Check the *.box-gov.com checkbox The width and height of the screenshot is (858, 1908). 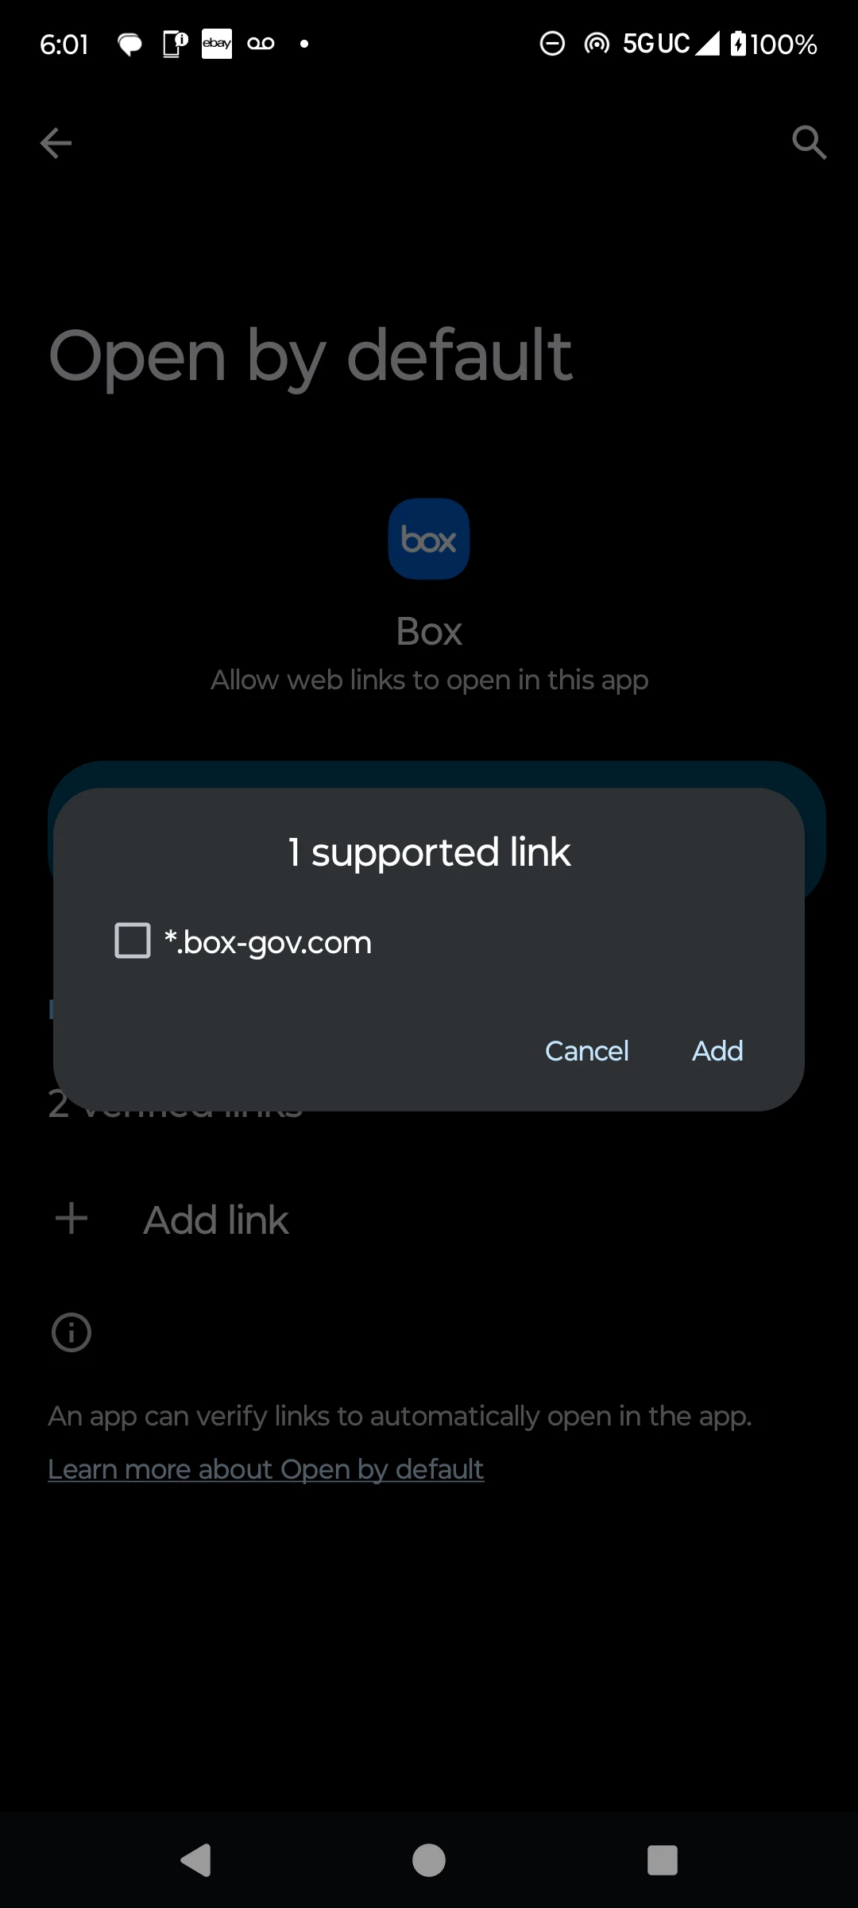pos(133,940)
